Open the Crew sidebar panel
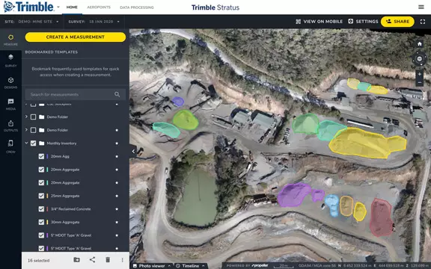The image size is (431, 269). click(10, 146)
